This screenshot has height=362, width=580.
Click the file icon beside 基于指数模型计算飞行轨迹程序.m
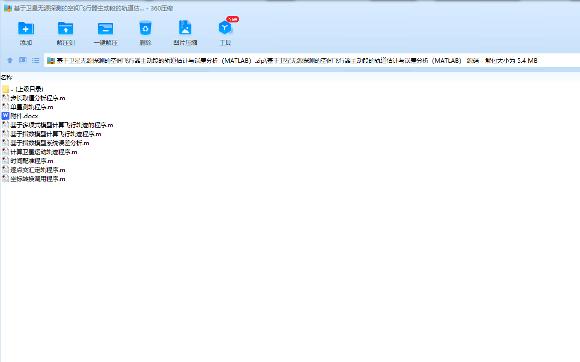coord(5,134)
